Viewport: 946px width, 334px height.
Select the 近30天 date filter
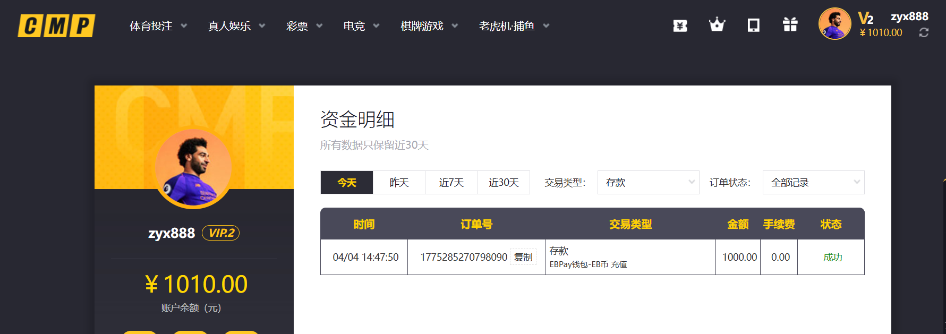tap(504, 183)
